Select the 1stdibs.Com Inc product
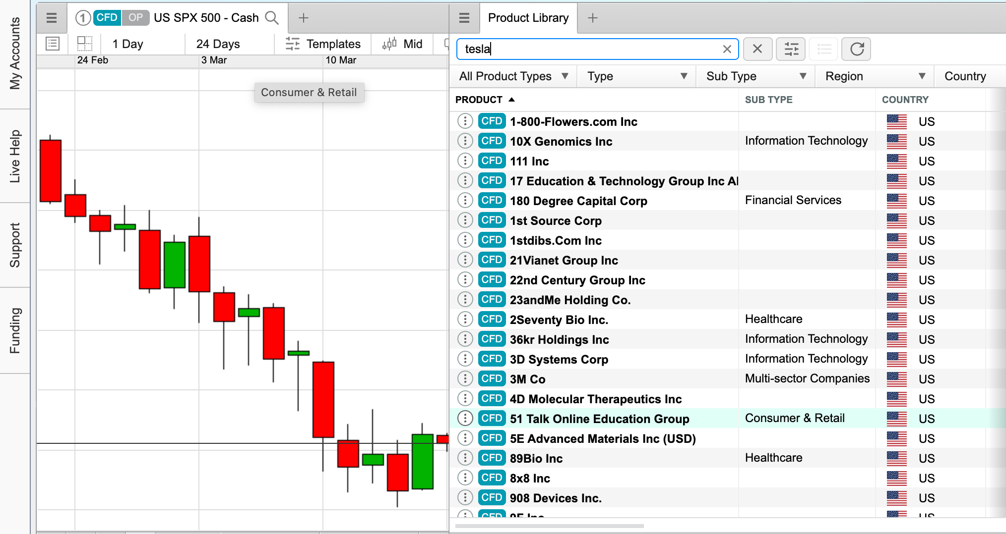Screen dimensions: 1006x534 [556, 240]
